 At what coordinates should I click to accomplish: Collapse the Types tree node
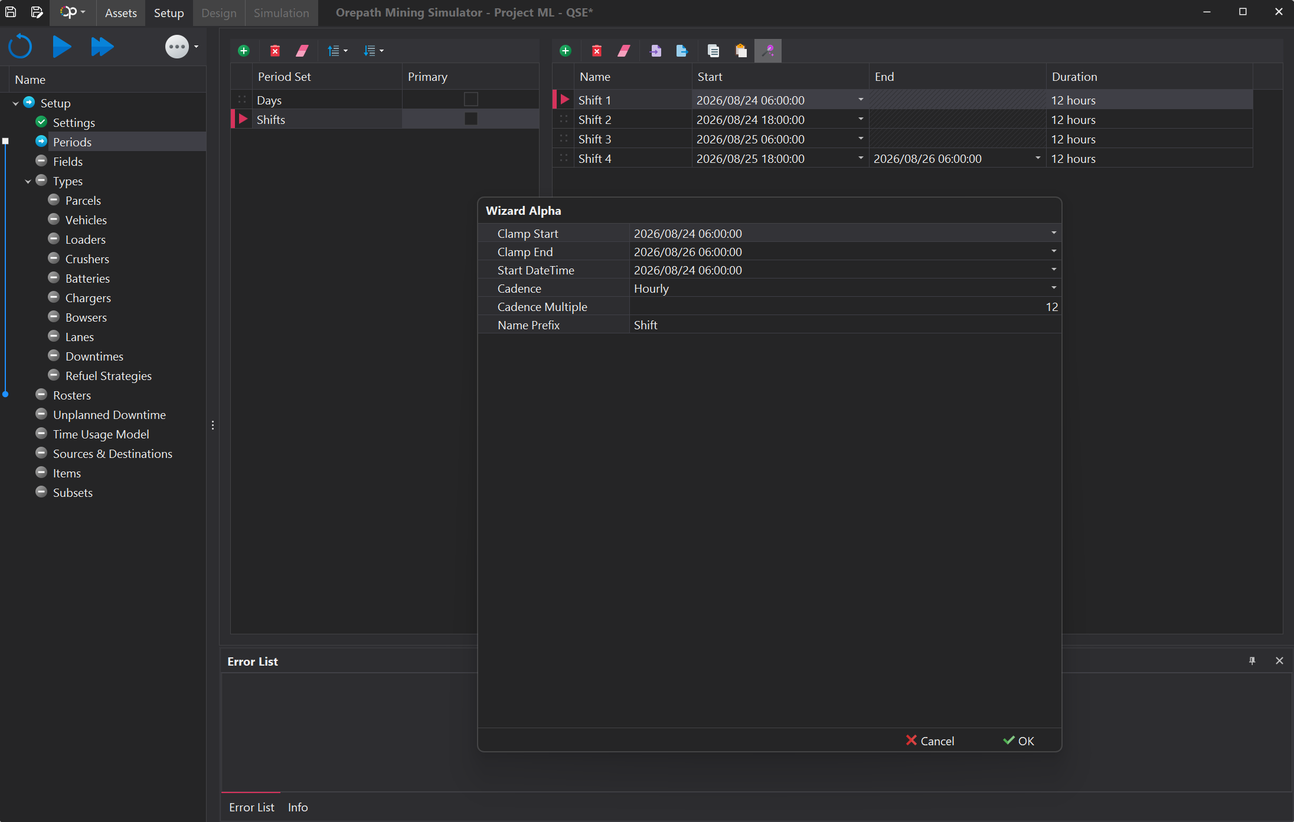(28, 181)
